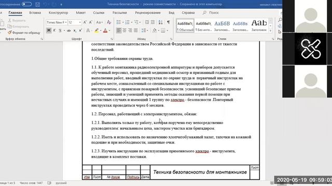
Task: Click Формат по образцу button
Action: coord(24,33)
